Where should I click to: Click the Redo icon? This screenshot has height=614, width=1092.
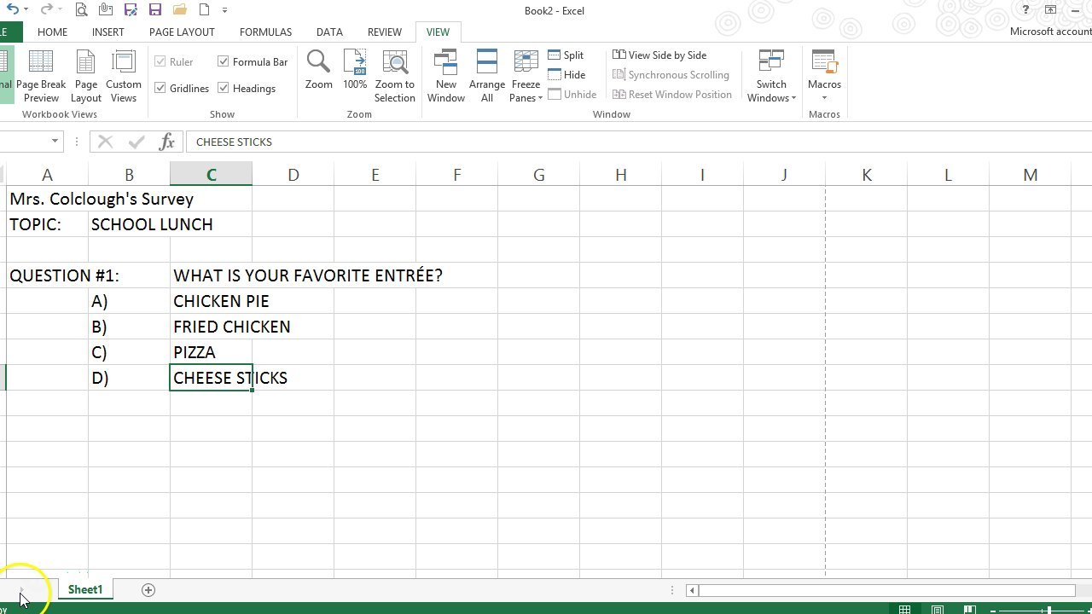click(46, 10)
